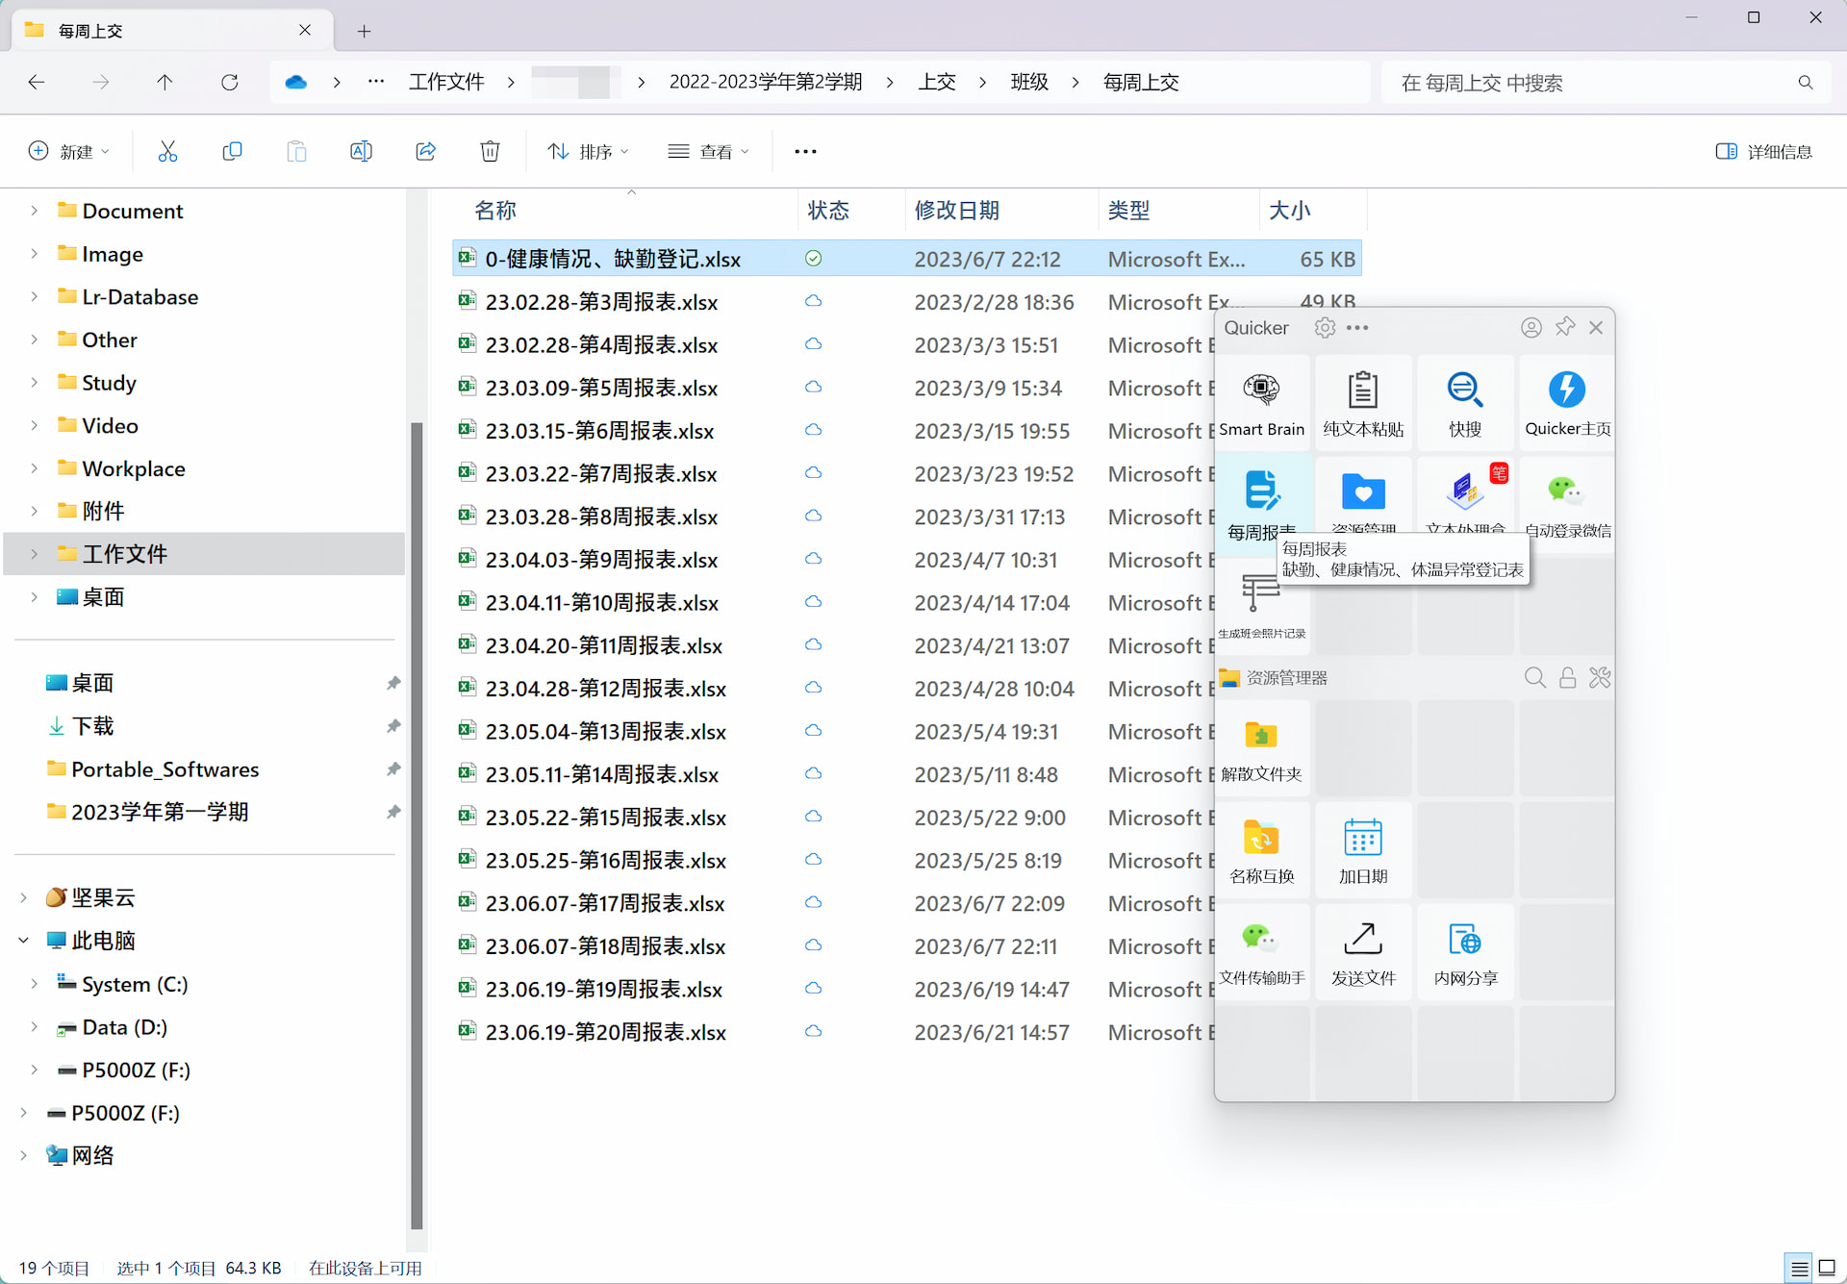1847x1284 pixels.
Task: Click the Delete trash icon in toolbar
Action: 490,151
